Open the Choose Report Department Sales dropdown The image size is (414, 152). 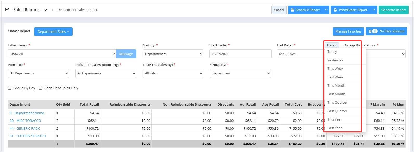point(53,32)
